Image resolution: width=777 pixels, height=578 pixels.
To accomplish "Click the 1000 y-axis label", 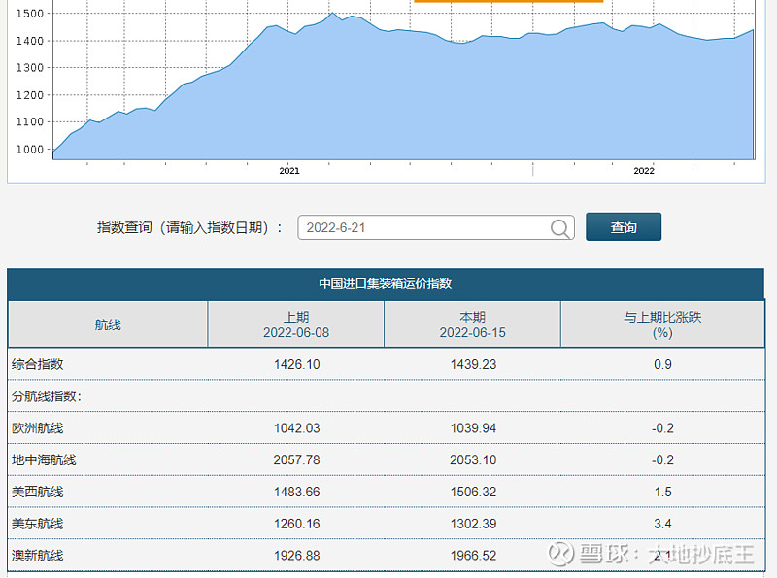I will [30, 150].
